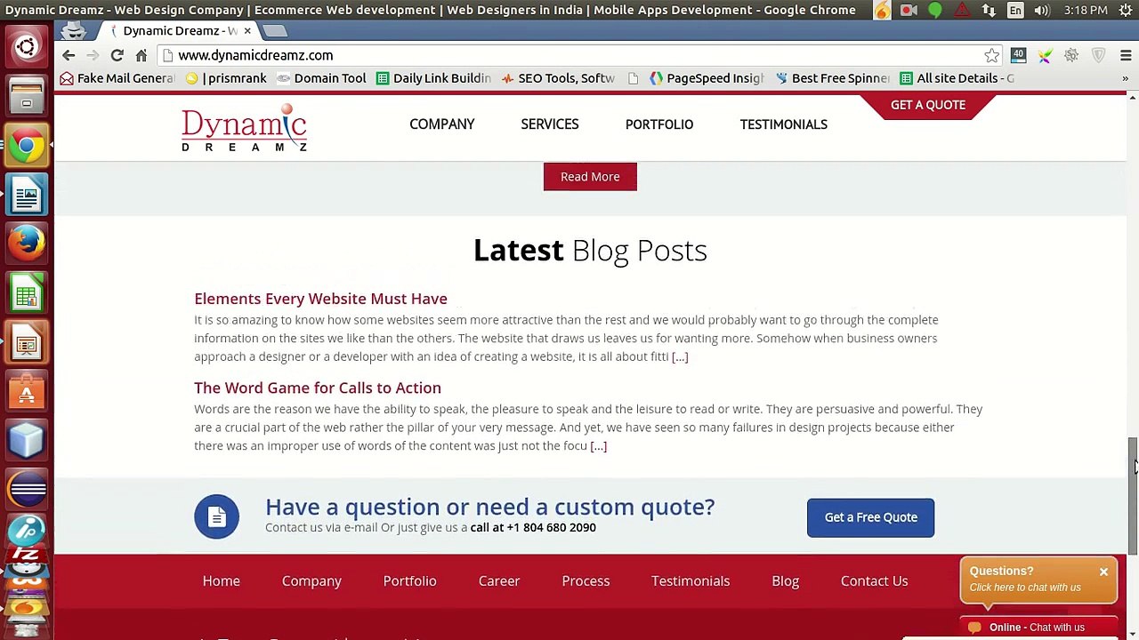Open the Online chat with us bar
The image size is (1139, 640).
point(1039,628)
